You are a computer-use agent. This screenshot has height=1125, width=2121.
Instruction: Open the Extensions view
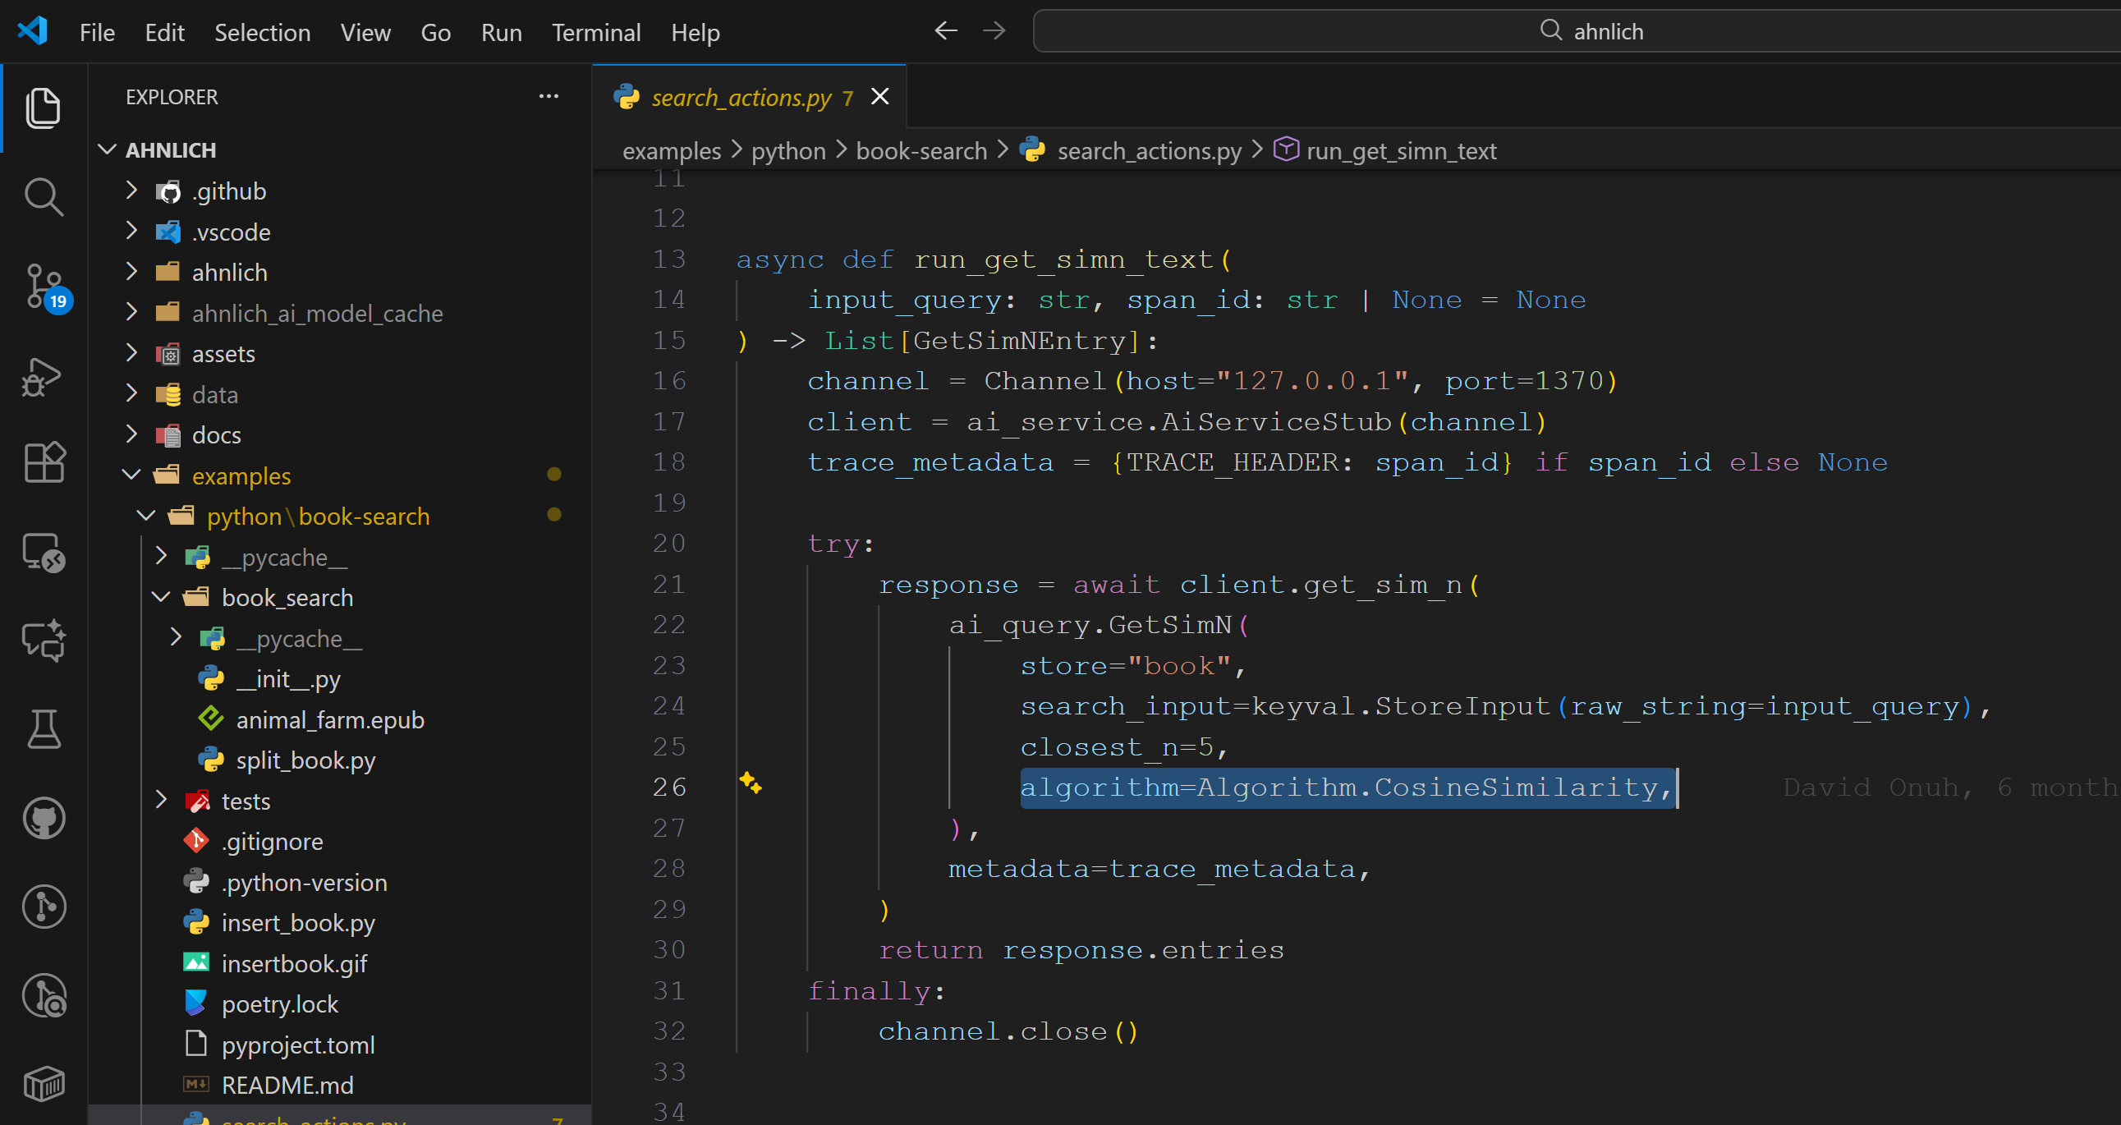point(43,462)
